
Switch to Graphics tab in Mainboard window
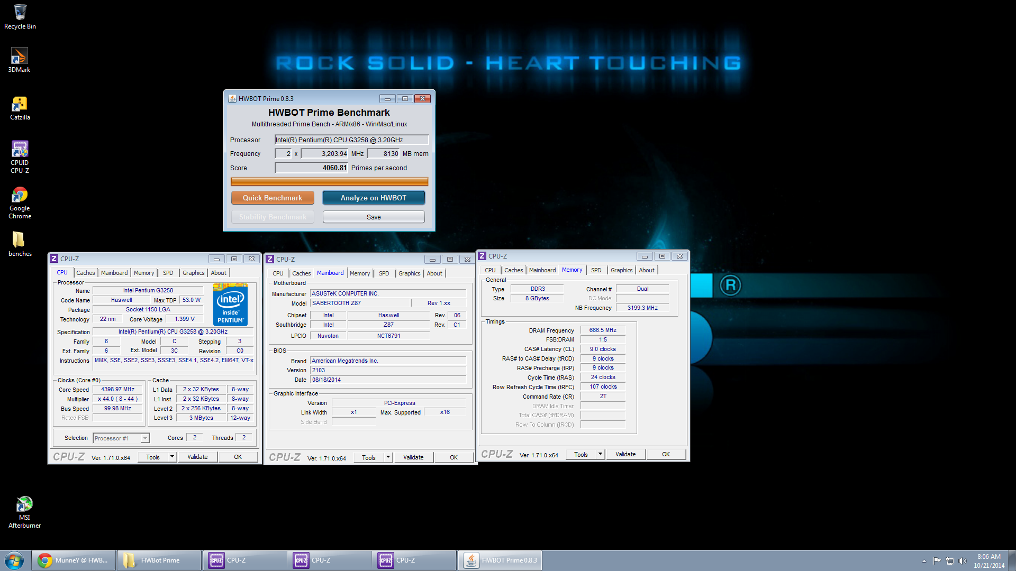[x=410, y=273]
